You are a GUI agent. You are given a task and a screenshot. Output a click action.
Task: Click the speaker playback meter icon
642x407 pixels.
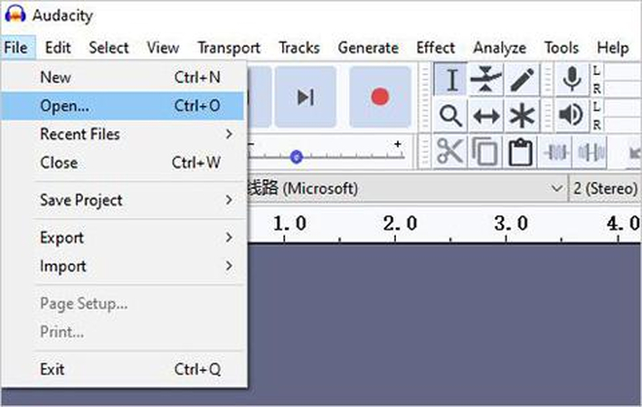(571, 115)
